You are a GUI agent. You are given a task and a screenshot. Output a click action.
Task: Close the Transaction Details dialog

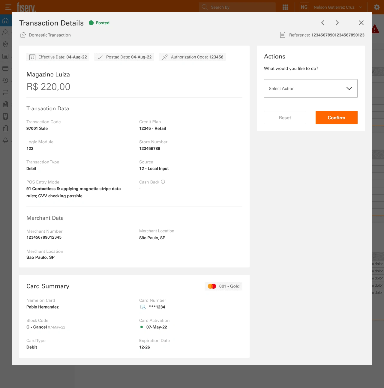[361, 23]
